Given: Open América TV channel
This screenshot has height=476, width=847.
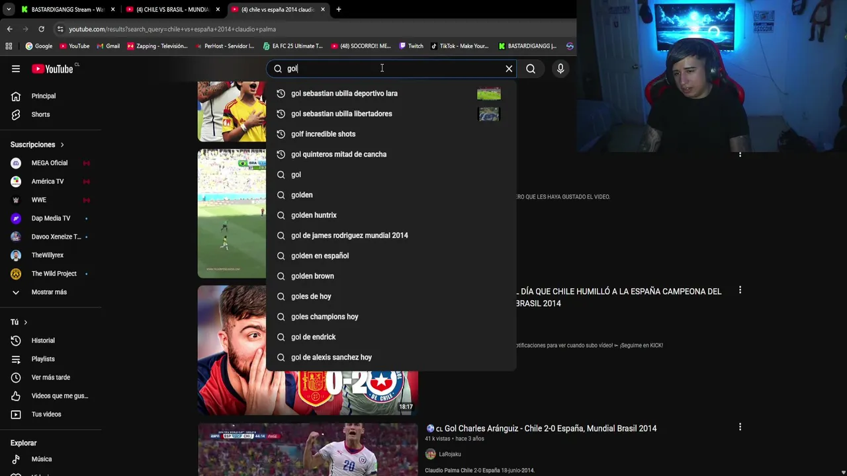Looking at the screenshot, I should [x=50, y=181].
